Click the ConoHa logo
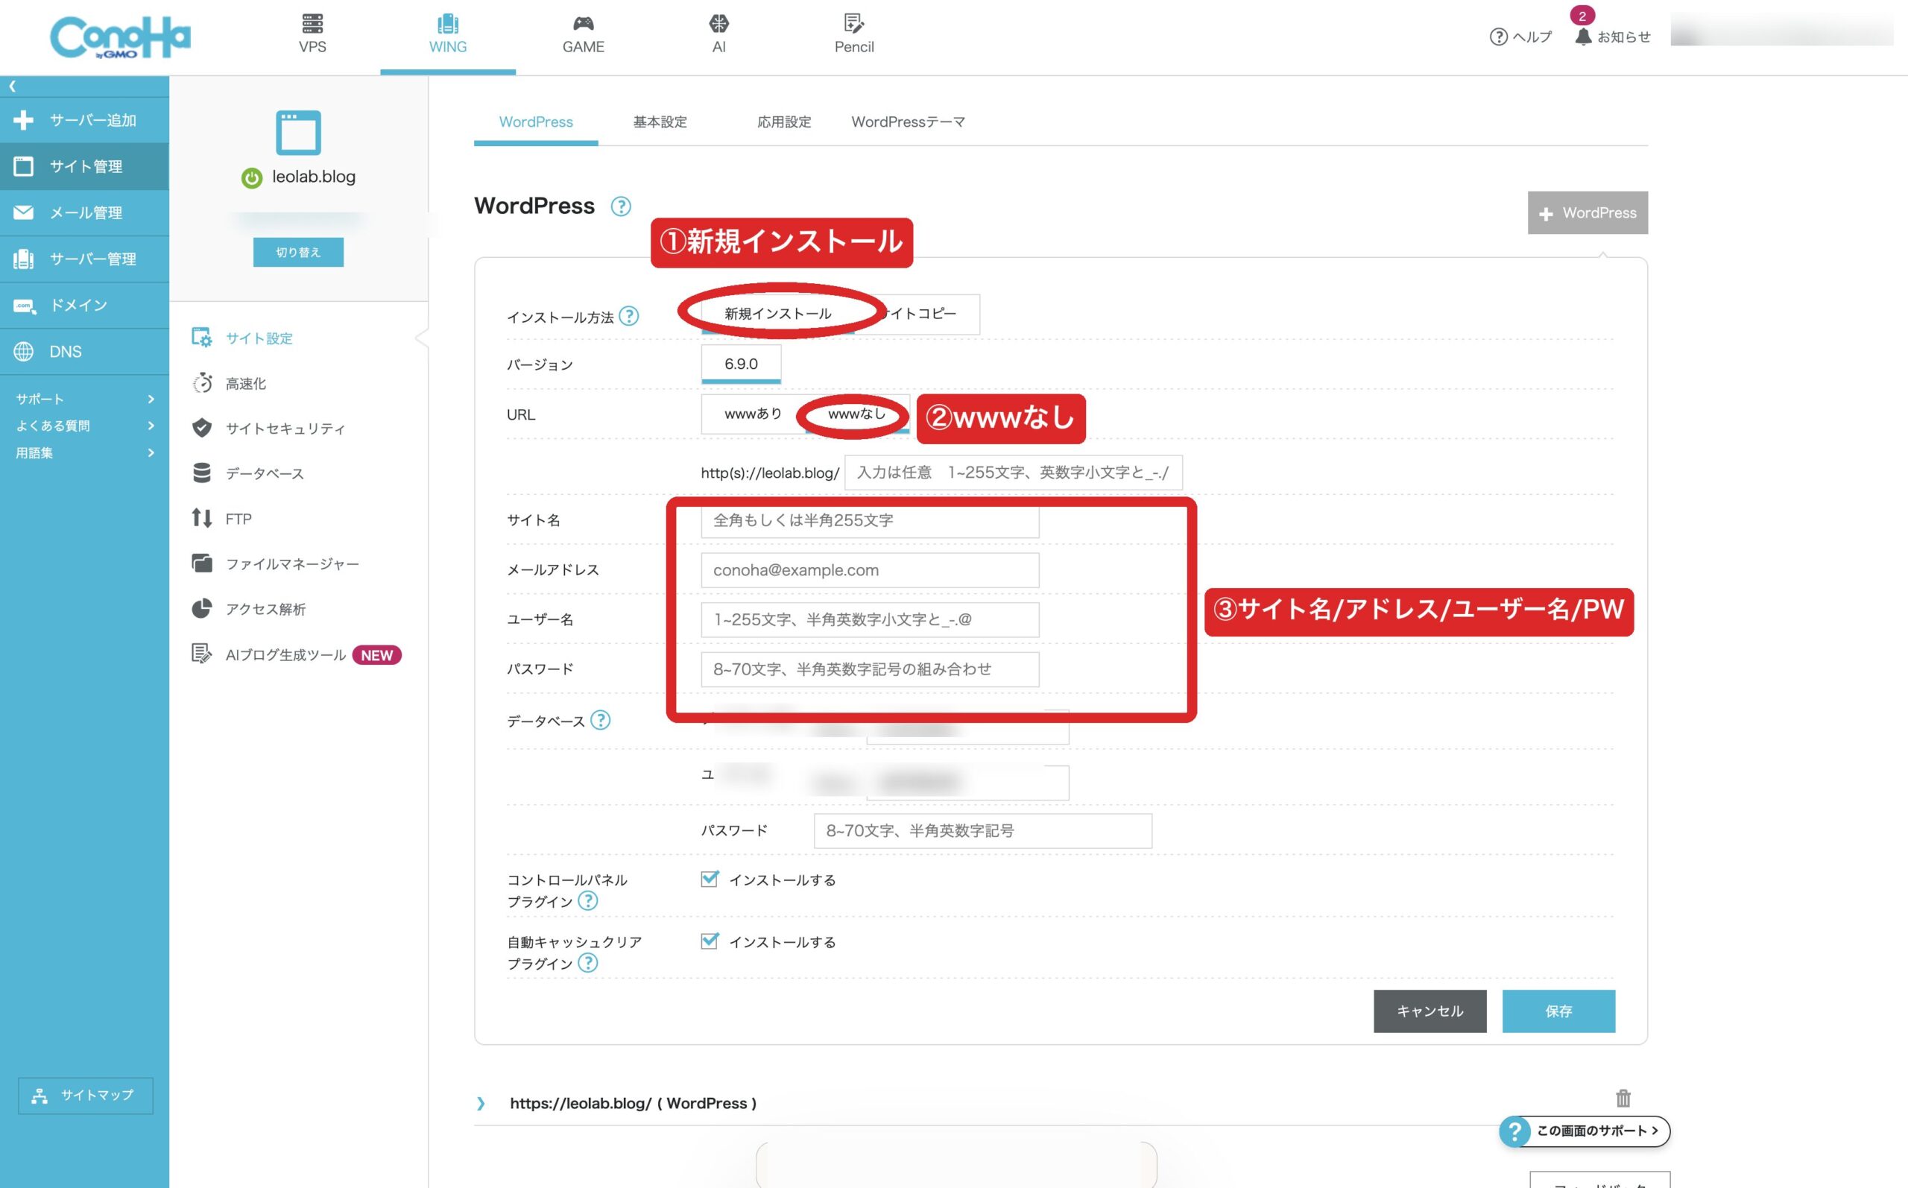Viewport: 1908px width, 1188px height. coord(120,37)
